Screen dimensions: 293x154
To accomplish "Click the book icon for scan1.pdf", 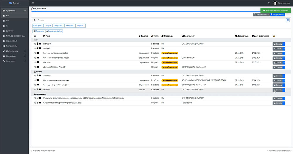I will click(40, 44).
